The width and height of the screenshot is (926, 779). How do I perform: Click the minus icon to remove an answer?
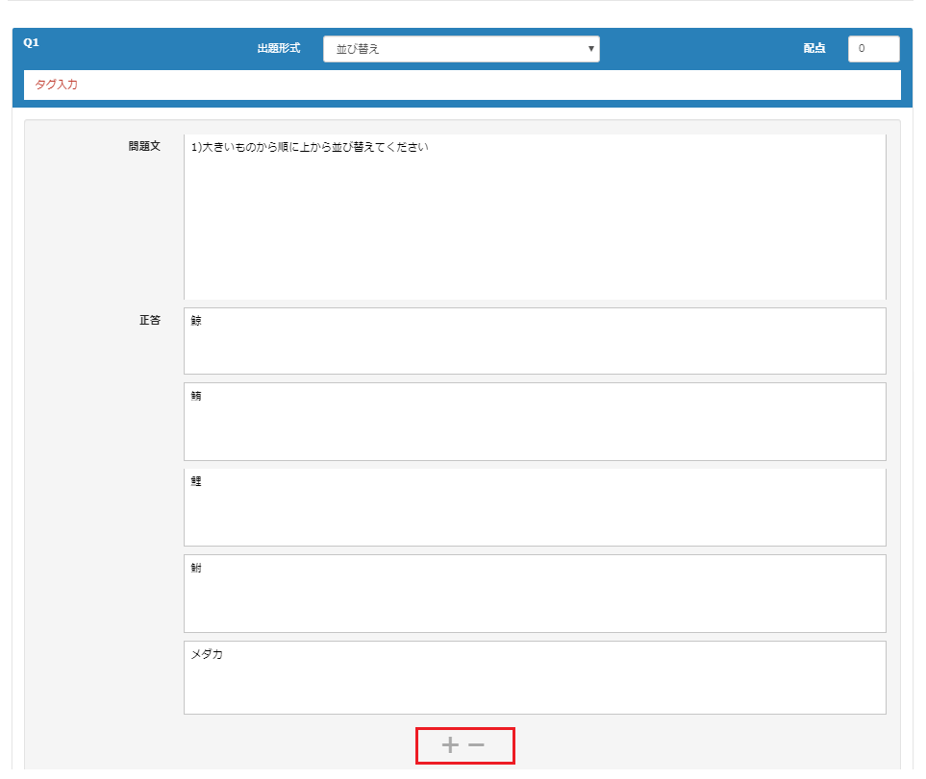[x=476, y=744]
